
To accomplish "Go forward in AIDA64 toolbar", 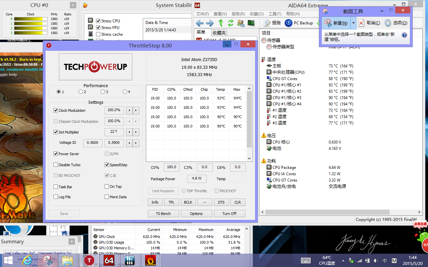I will point(210,23).
